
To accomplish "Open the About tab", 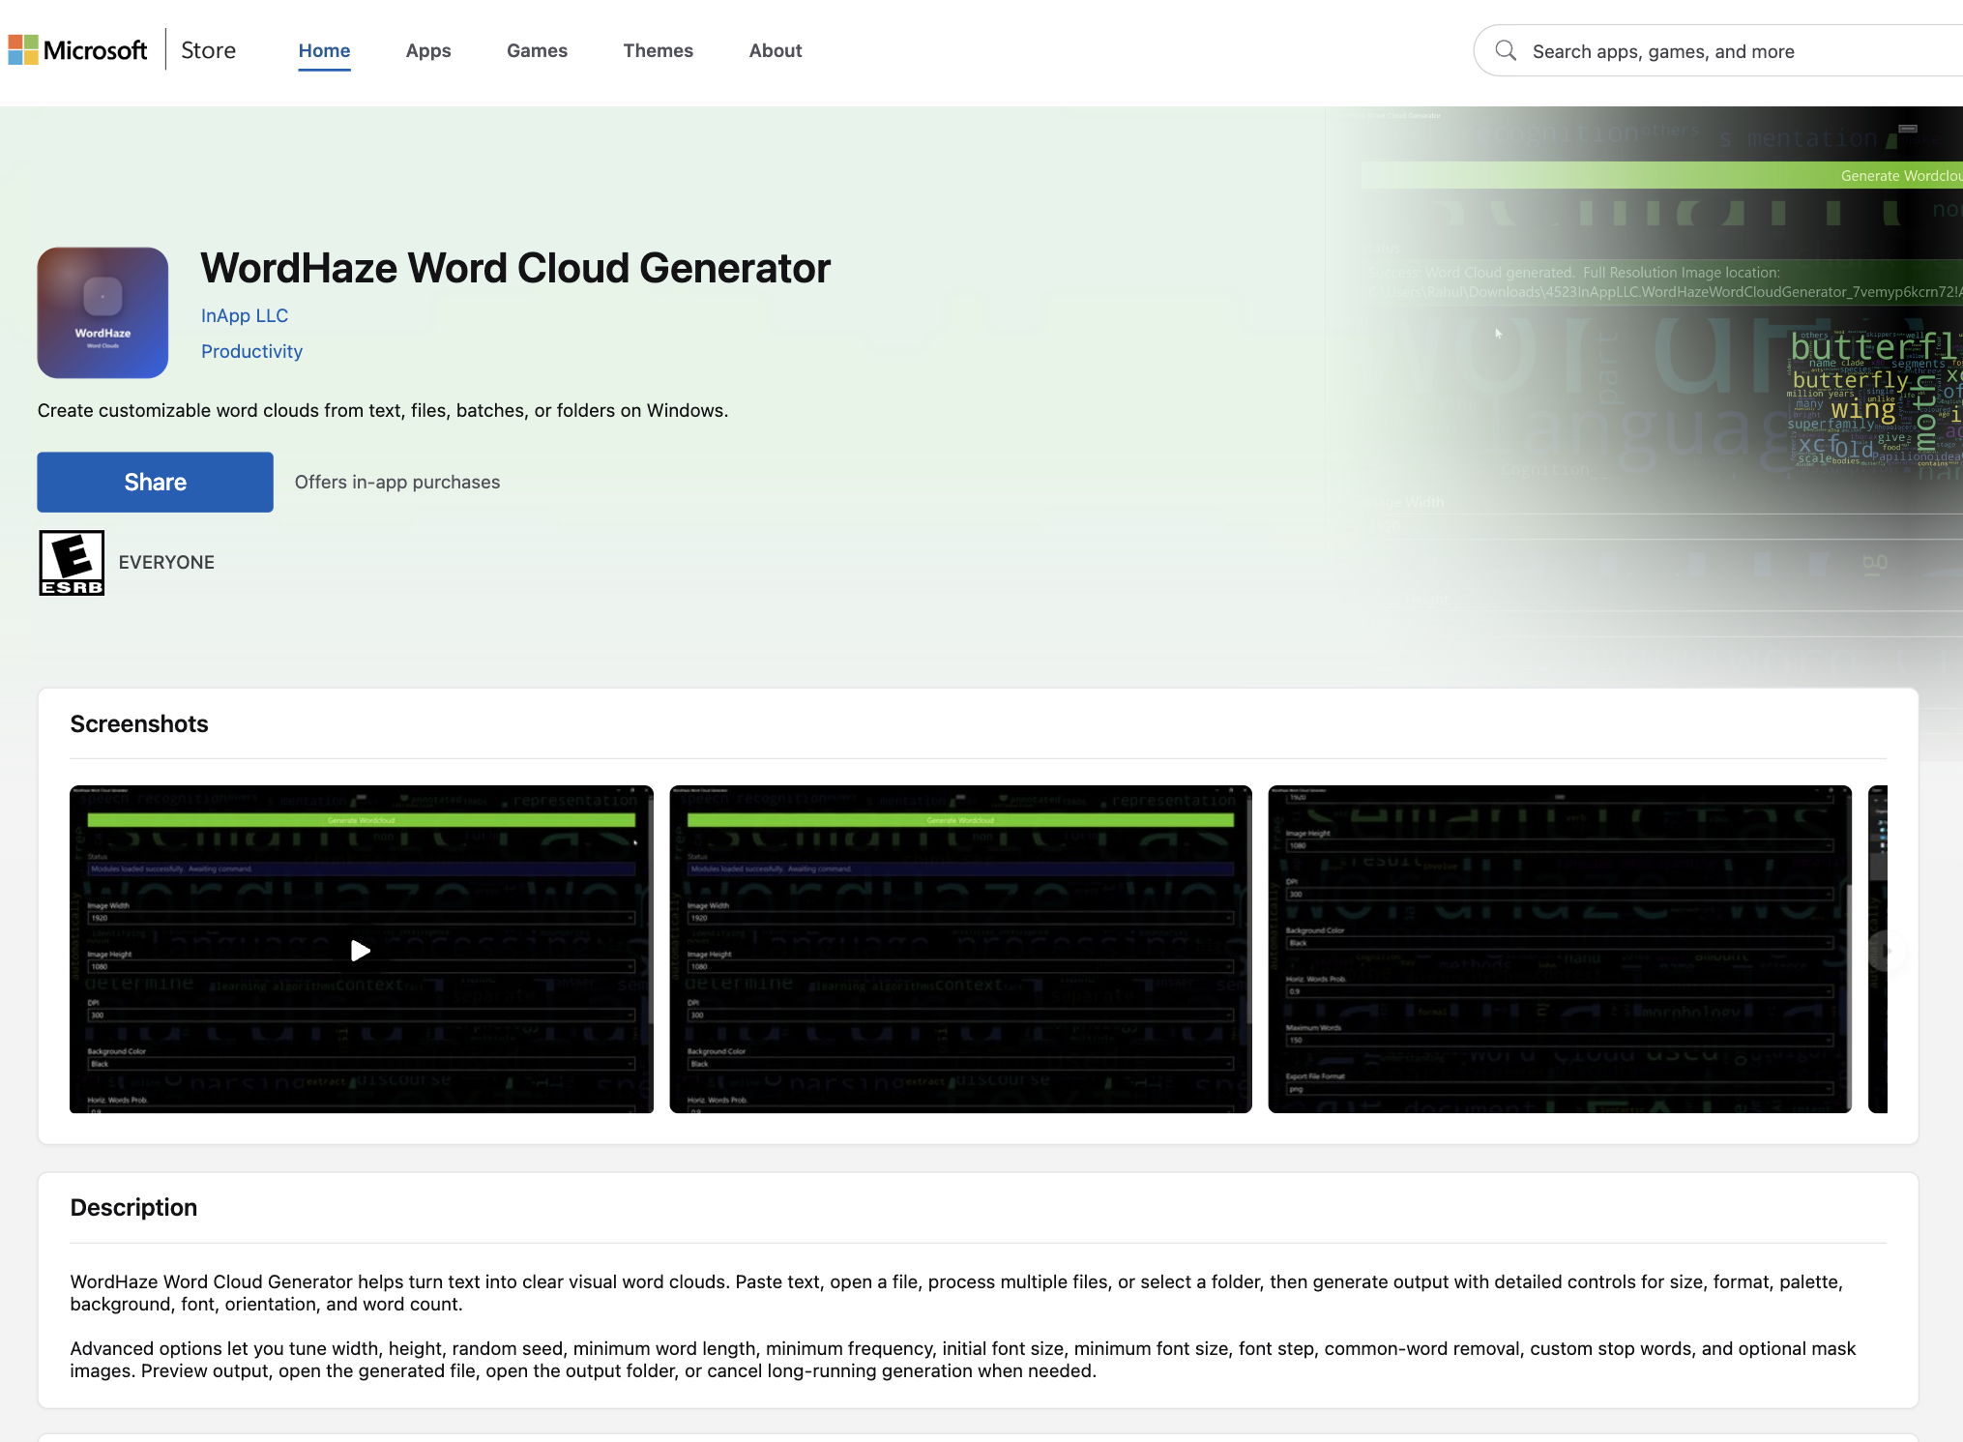I will 776,50.
